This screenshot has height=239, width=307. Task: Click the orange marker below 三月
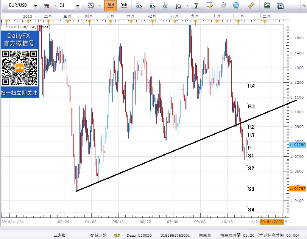(68, 22)
